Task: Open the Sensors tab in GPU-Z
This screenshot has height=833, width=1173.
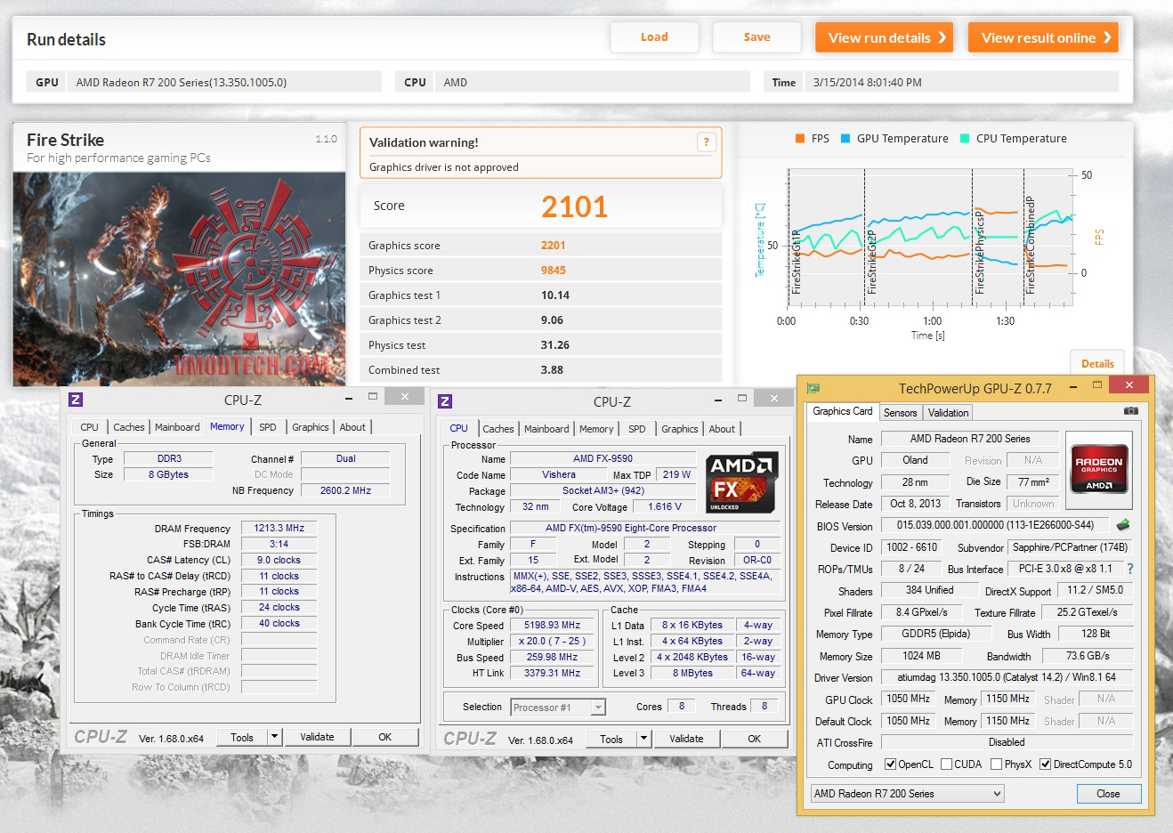Action: coord(900,413)
